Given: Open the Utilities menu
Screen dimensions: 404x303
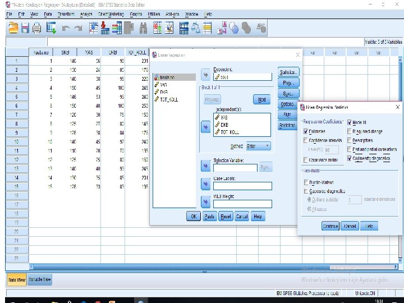Looking at the screenshot, I should click(154, 14).
